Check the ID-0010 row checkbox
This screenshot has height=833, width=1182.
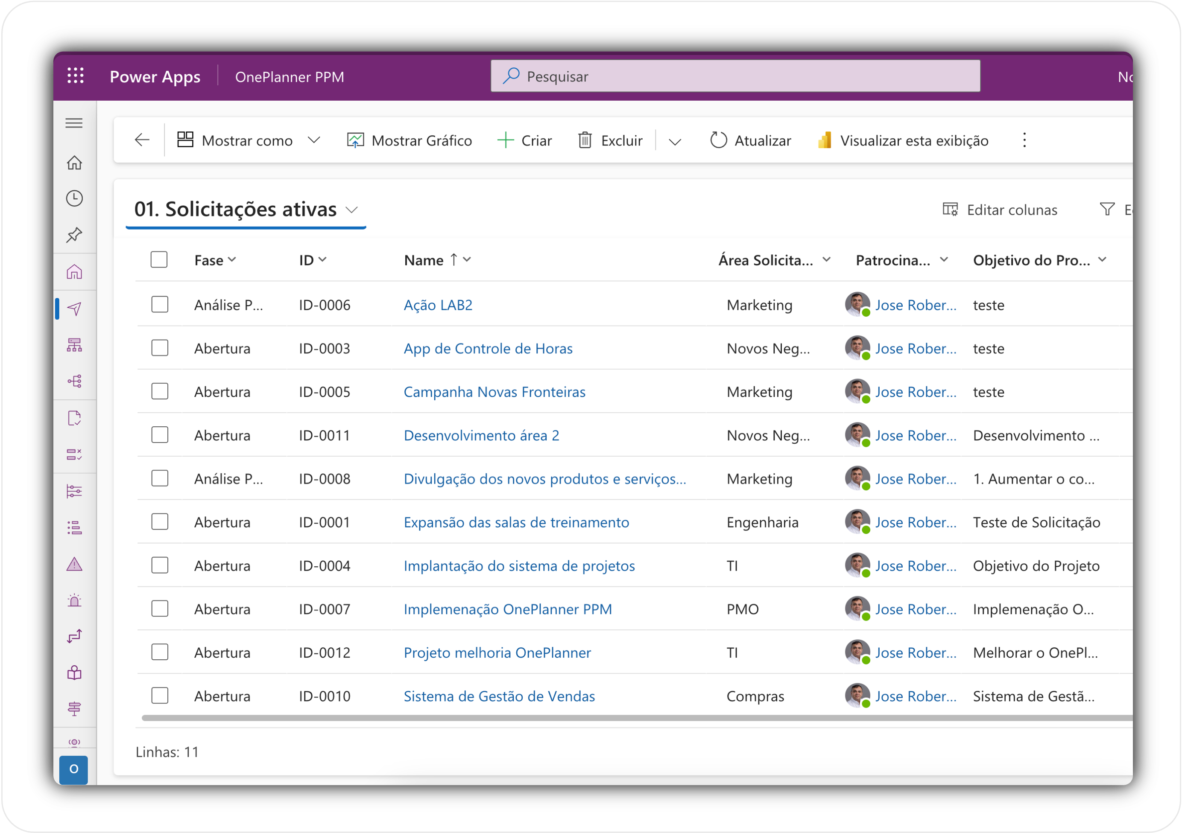[160, 696]
